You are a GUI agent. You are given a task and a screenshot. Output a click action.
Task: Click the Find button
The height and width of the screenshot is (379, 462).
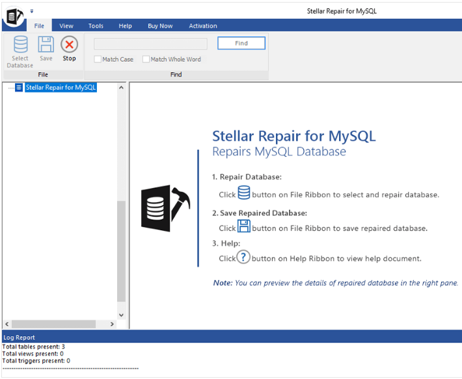pyautogui.click(x=241, y=44)
